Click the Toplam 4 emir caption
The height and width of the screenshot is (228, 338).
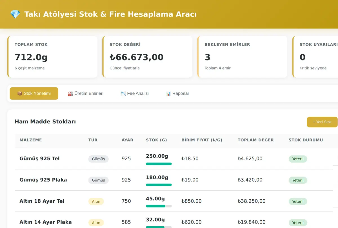[218, 68]
